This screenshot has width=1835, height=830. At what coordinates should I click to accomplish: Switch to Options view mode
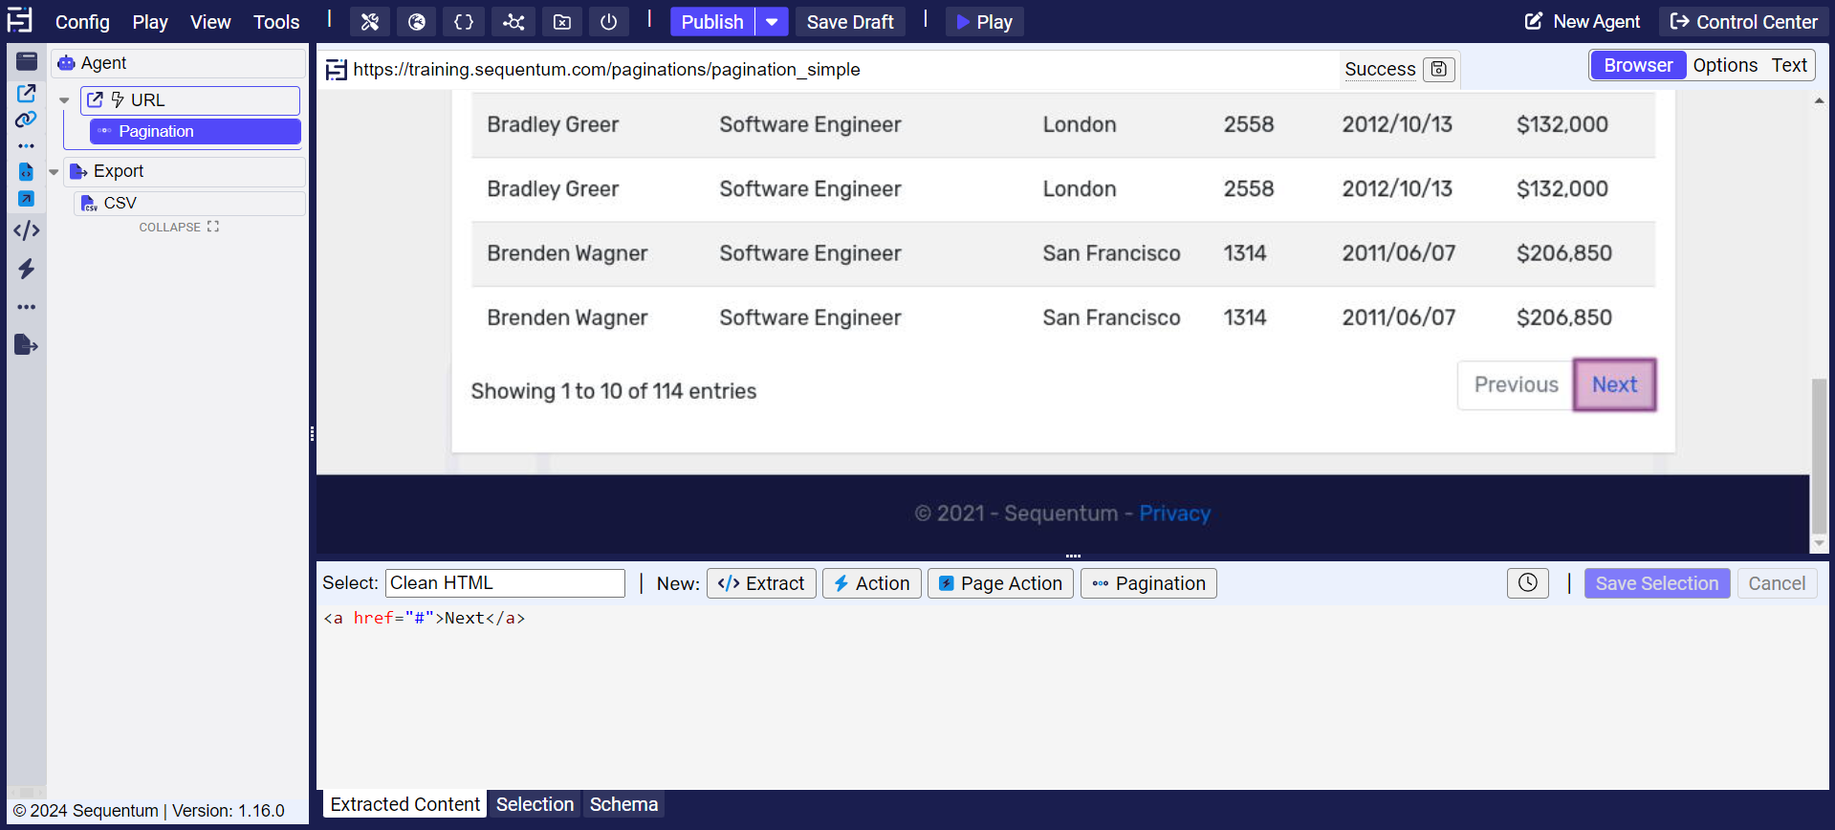(x=1724, y=65)
